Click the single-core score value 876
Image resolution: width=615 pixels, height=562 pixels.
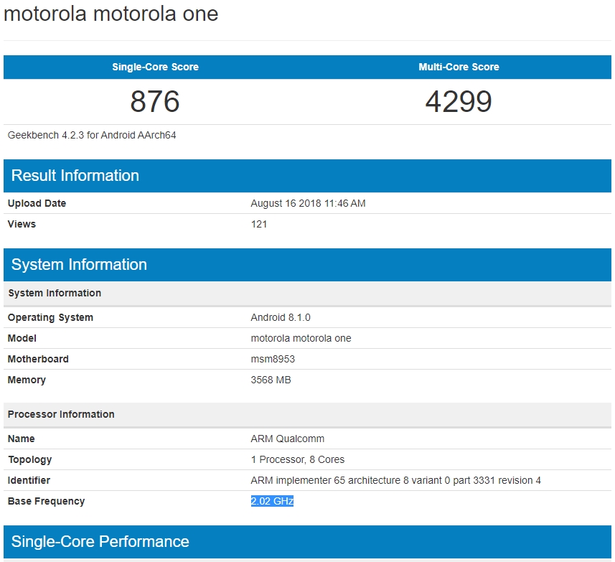[155, 102]
